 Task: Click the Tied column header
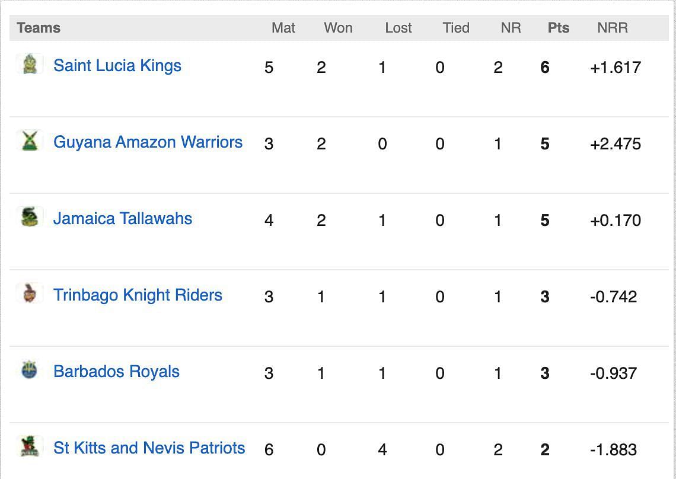point(456,28)
